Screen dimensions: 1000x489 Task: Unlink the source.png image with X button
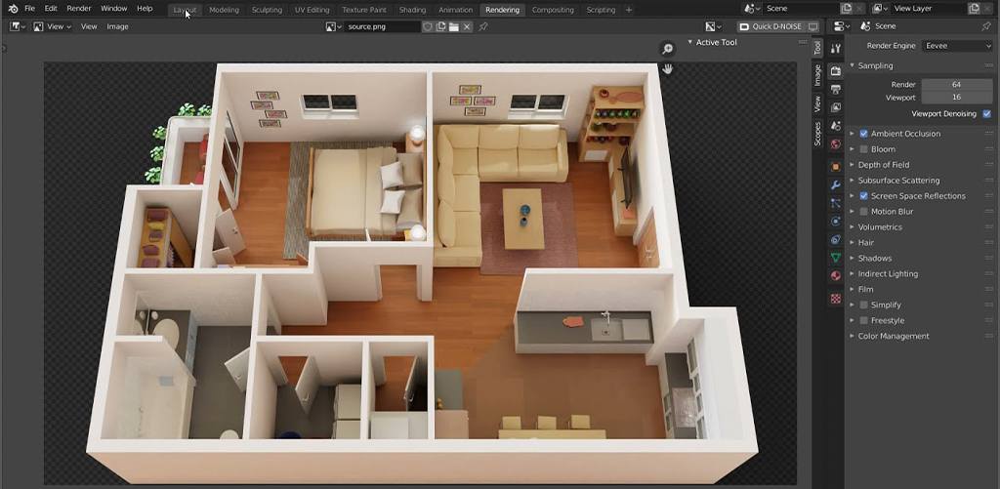[469, 26]
